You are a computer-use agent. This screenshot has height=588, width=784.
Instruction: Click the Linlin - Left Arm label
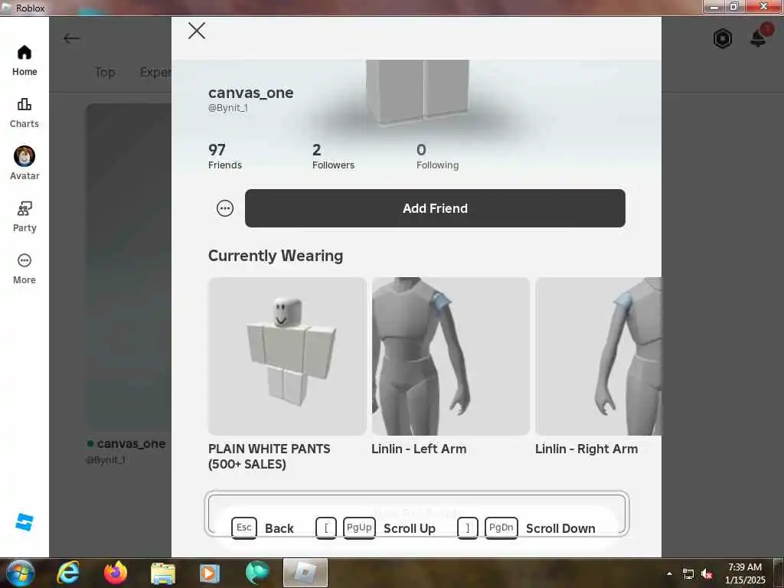(x=419, y=449)
